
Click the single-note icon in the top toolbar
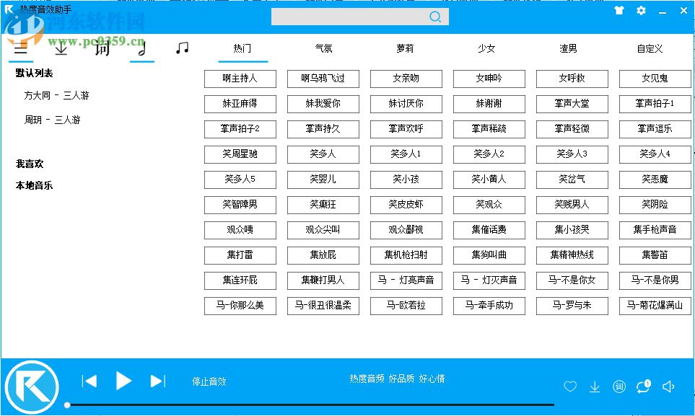click(x=142, y=48)
